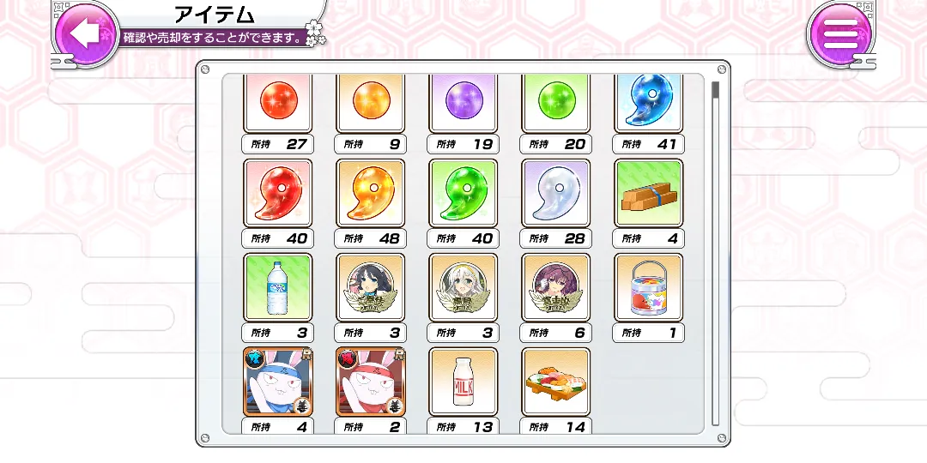Pick the white magatama item
927x463 pixels.
click(x=555, y=193)
